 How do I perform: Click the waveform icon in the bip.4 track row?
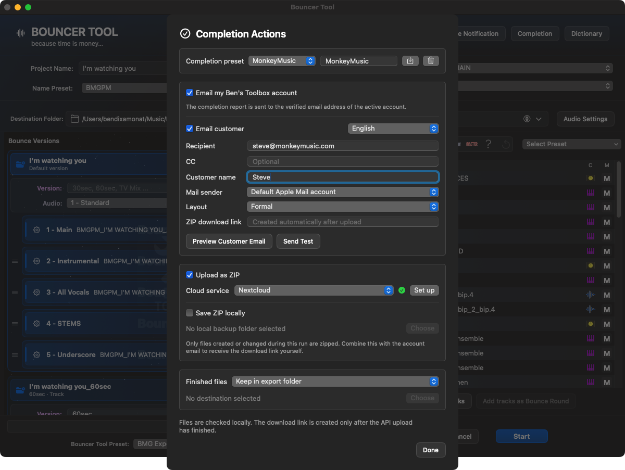pos(590,295)
